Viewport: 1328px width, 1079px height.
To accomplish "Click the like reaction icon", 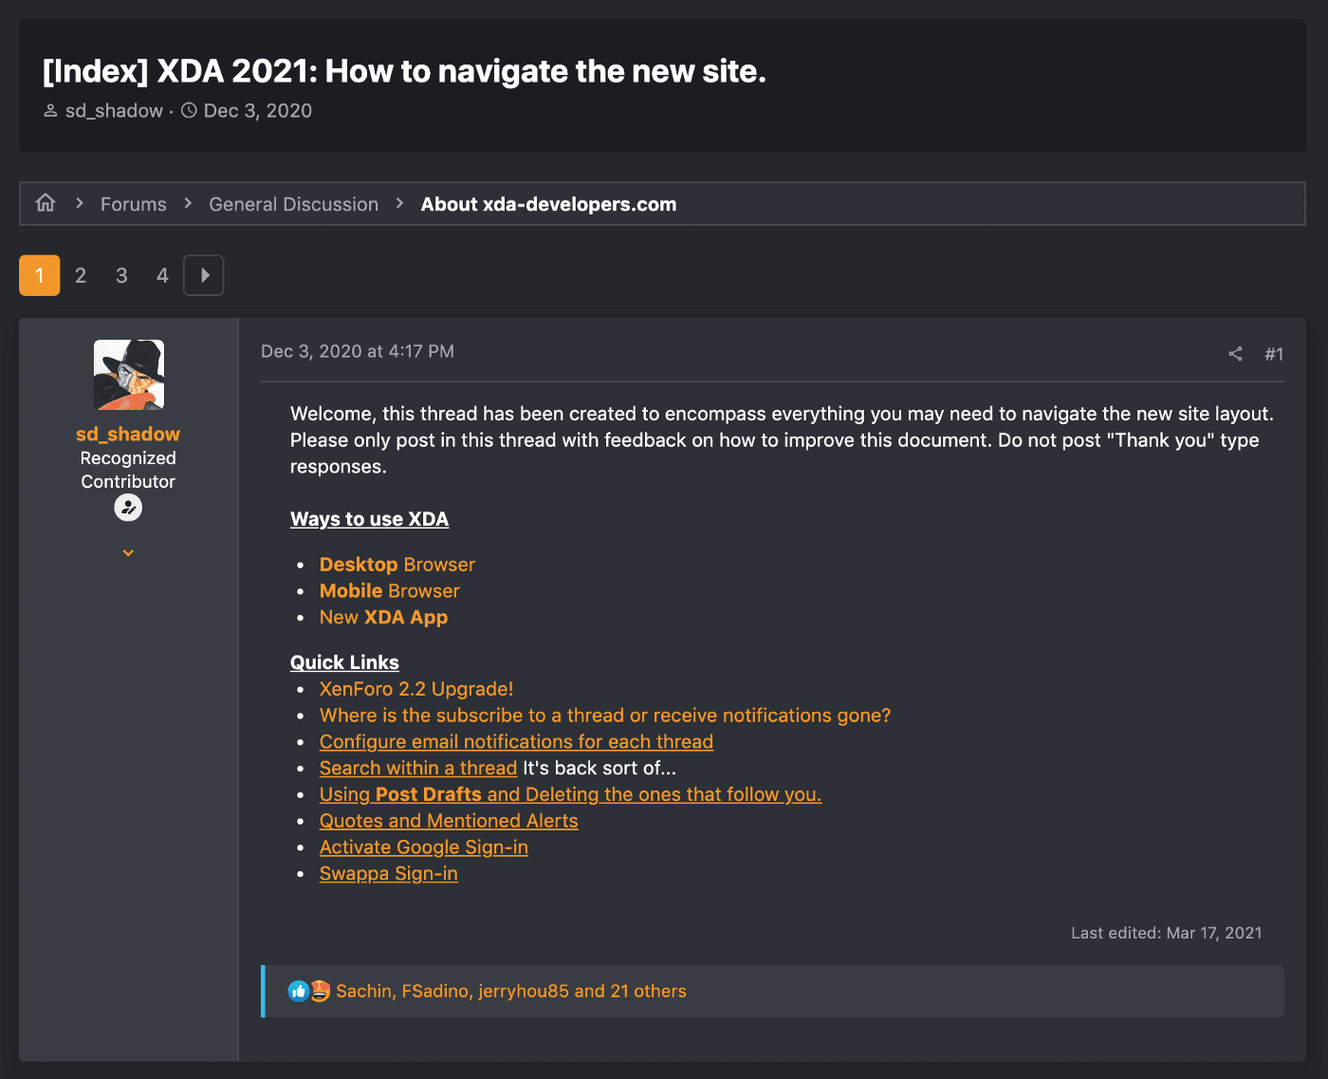I will (x=299, y=991).
